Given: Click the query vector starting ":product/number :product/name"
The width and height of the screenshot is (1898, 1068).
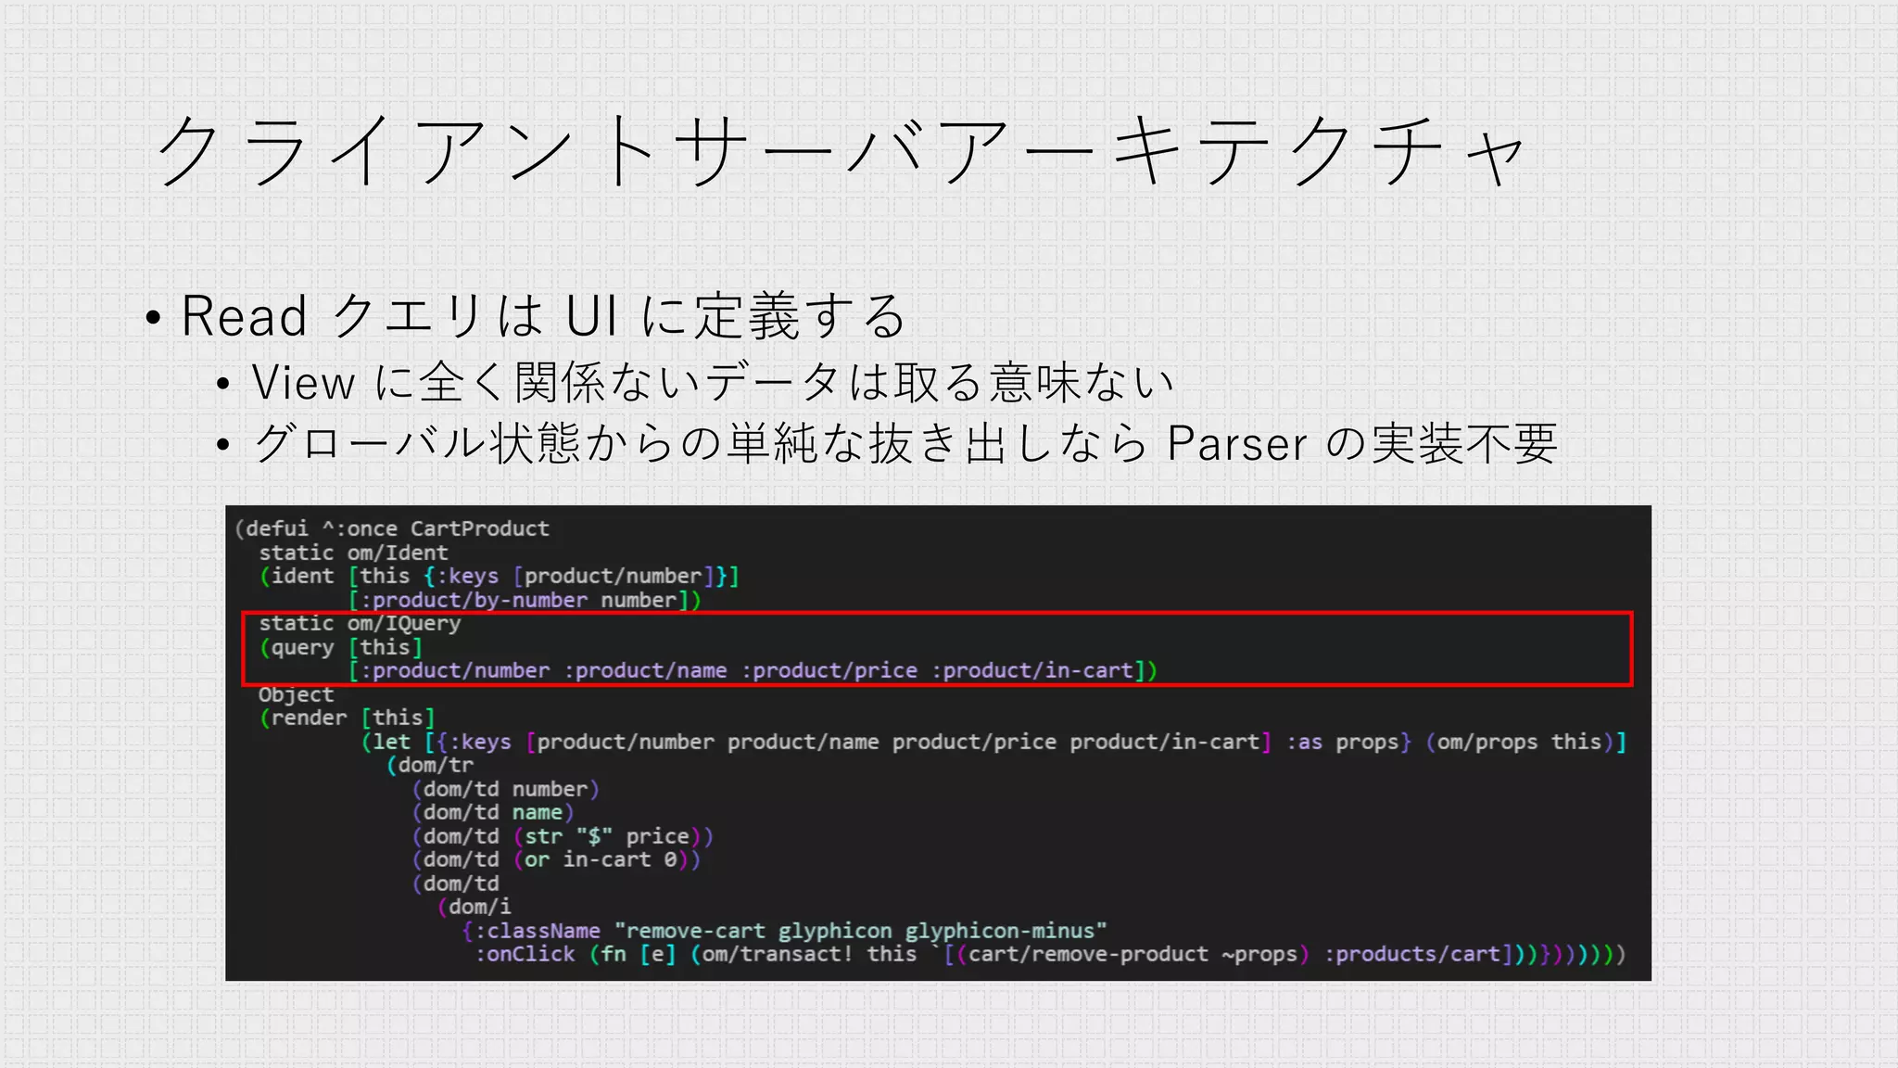Looking at the screenshot, I should (x=753, y=670).
